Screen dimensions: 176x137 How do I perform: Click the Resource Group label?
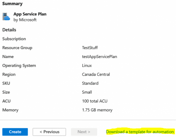pyautogui.click(x=17, y=48)
